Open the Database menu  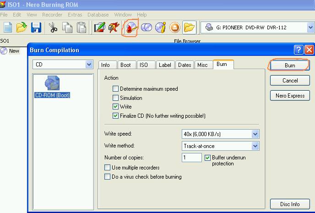[98, 15]
